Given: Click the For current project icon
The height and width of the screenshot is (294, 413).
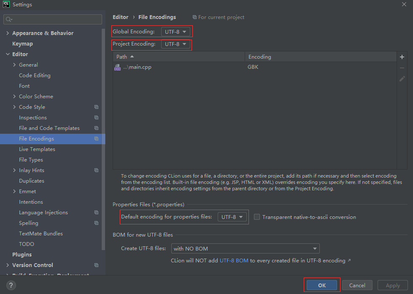Looking at the screenshot, I should pyautogui.click(x=194, y=17).
